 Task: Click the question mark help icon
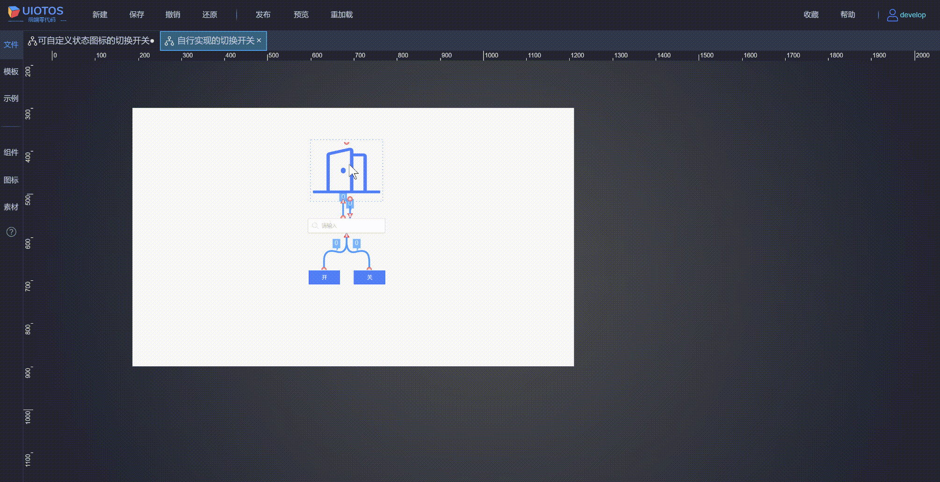tap(11, 232)
